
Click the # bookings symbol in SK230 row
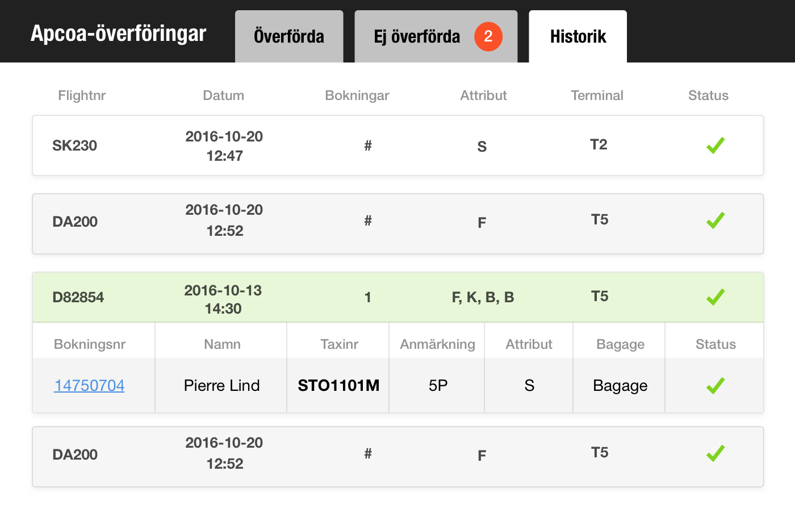[368, 145]
